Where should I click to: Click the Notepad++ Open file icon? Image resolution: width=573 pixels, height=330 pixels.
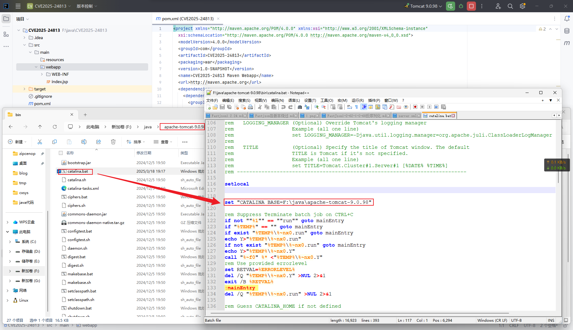[215, 107]
